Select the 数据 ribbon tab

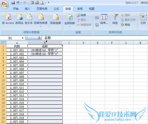pos(68,9)
